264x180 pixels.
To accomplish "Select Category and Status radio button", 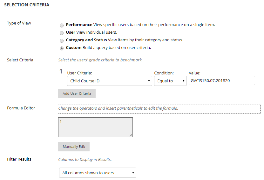I will click(x=62, y=41).
